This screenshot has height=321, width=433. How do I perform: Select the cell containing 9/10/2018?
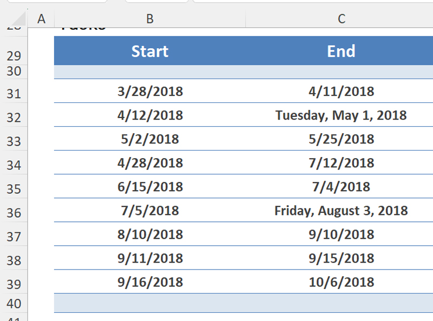click(340, 234)
